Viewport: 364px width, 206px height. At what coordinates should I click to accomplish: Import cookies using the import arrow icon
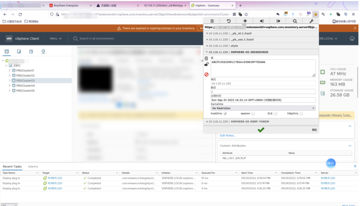coord(262,21)
